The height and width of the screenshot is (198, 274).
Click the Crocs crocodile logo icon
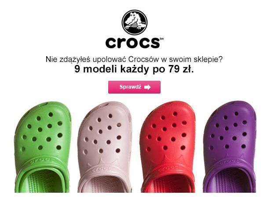click(135, 22)
